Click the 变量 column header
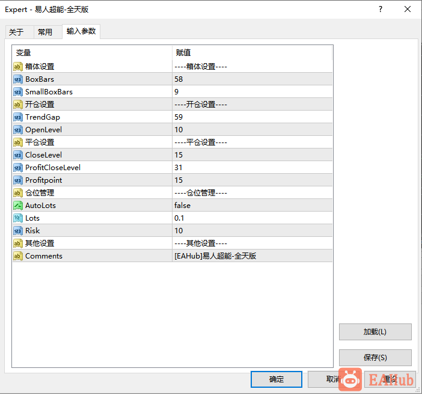This screenshot has width=422, height=395. coord(92,53)
